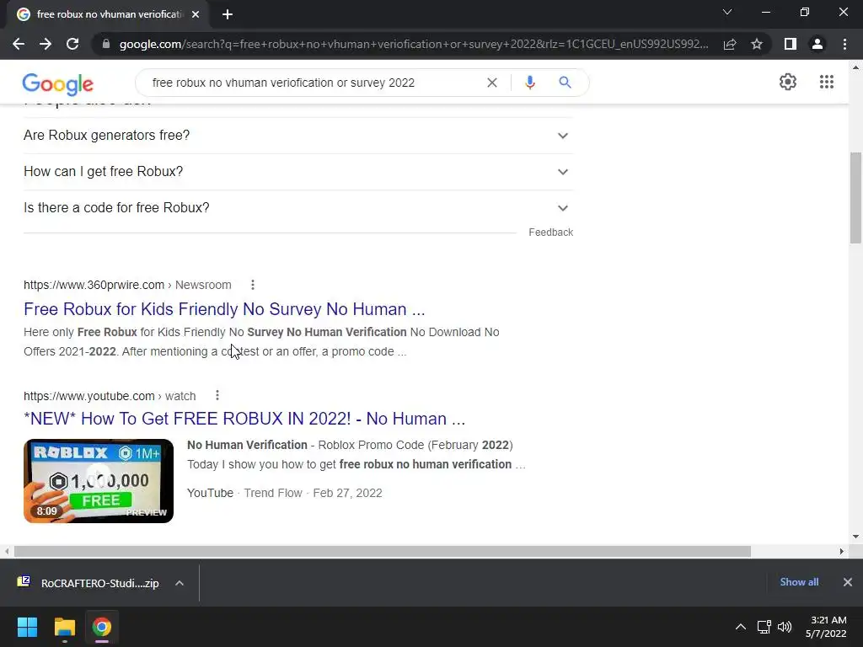Open the Chrome profile avatar menu
The image size is (863, 647).
817,44
